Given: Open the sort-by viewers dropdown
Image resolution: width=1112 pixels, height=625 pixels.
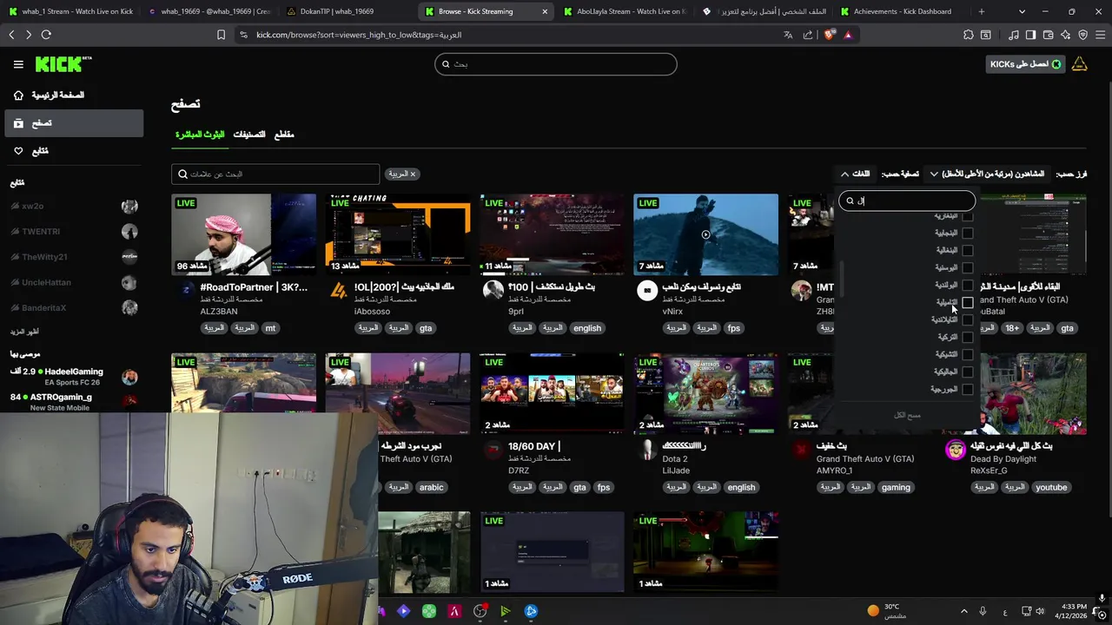Looking at the screenshot, I should [x=986, y=174].
